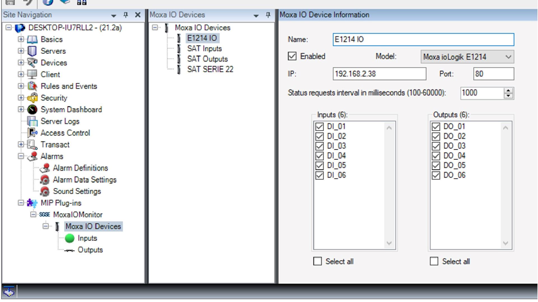Click the MIP Plug-ins puzzle icon
The image size is (538, 302).
coord(32,203)
